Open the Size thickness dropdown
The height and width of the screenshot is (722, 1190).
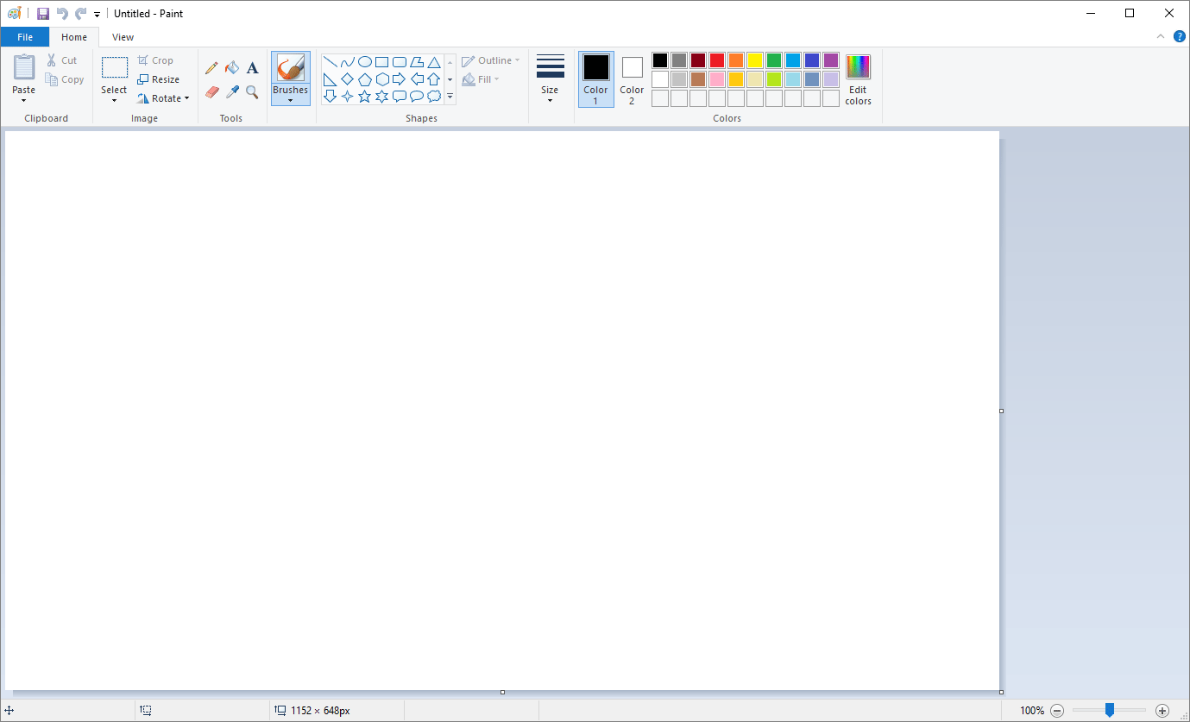tap(550, 79)
